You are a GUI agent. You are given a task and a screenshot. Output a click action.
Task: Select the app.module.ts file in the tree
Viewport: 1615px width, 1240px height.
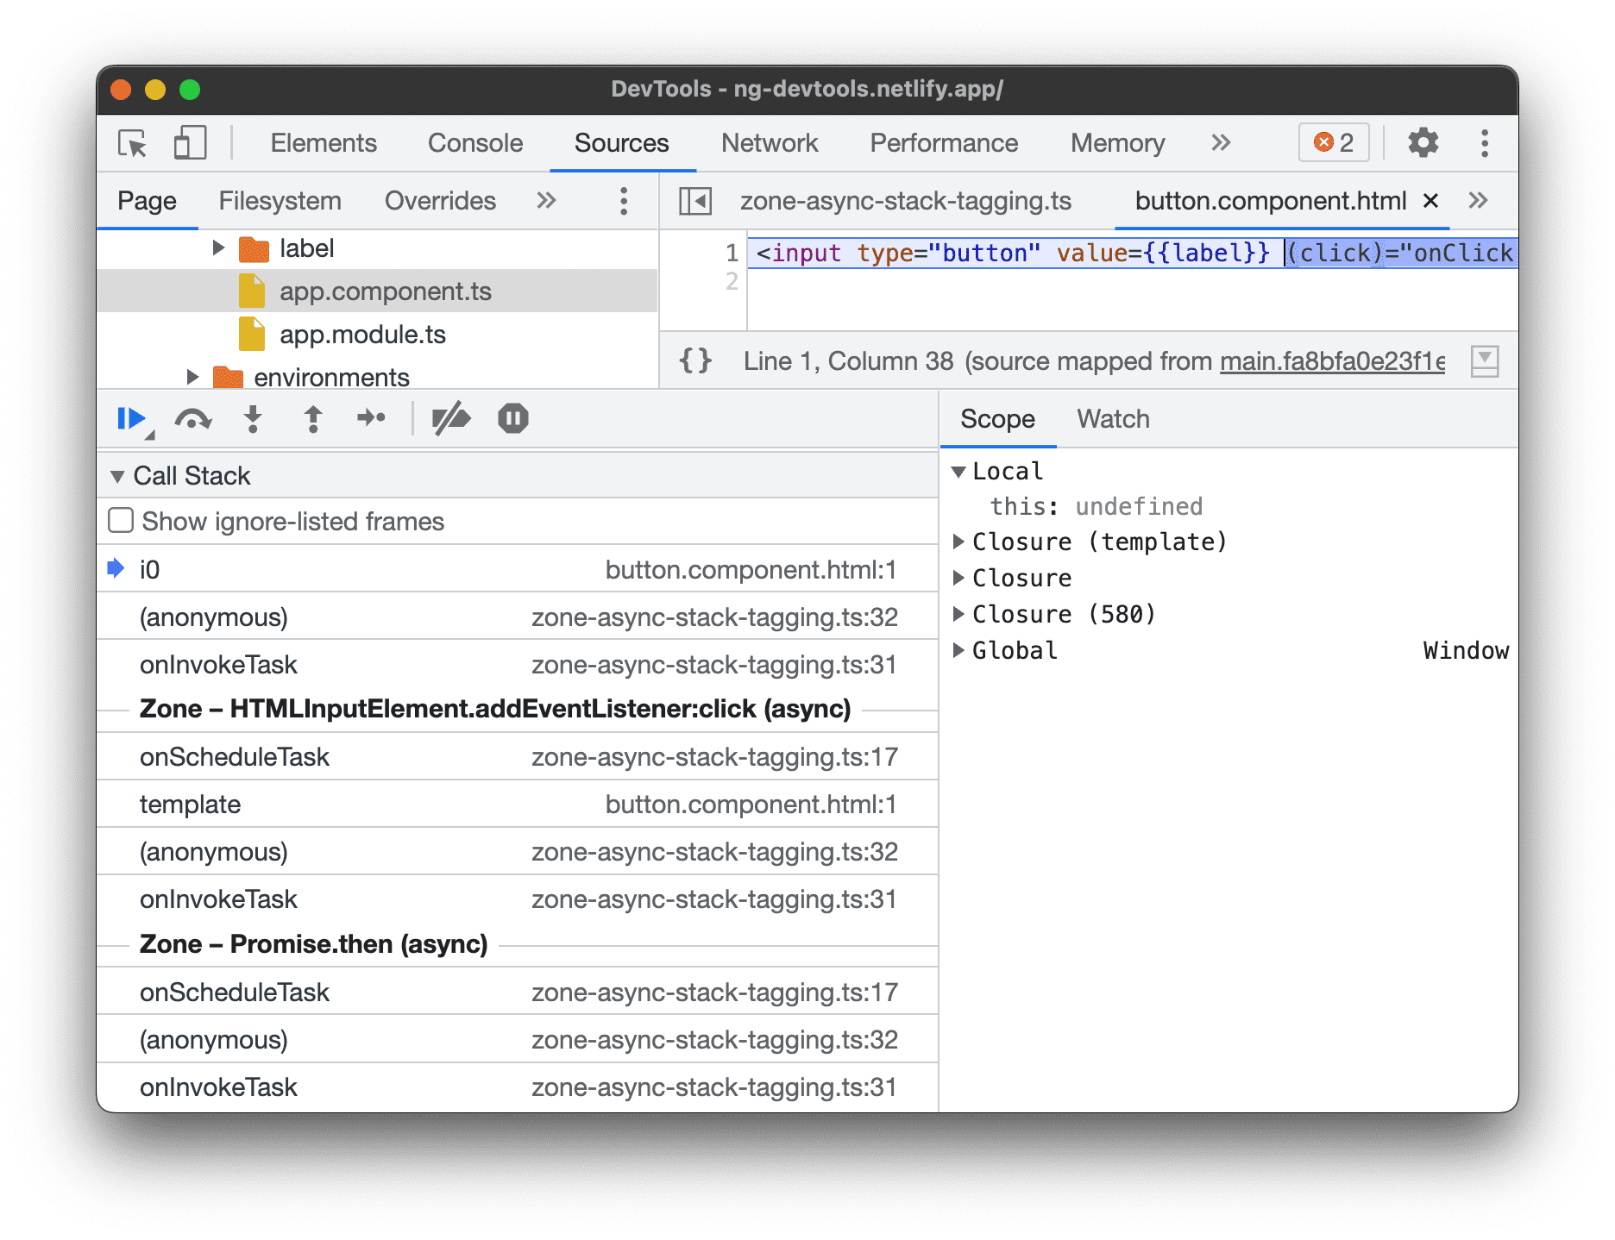(363, 335)
